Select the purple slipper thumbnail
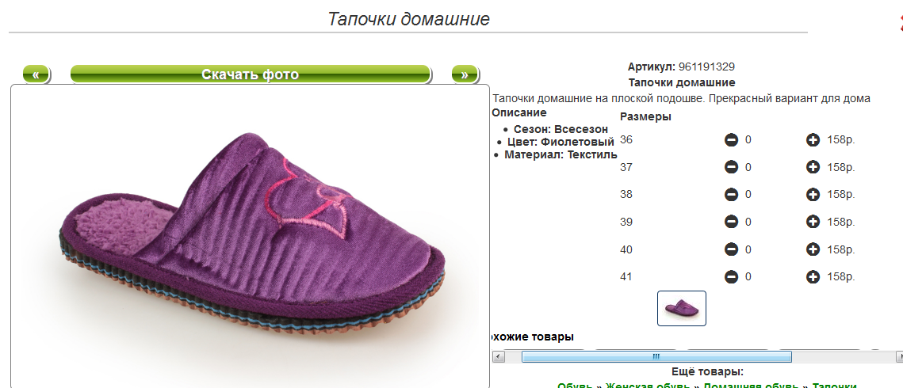903x388 pixels. click(682, 308)
